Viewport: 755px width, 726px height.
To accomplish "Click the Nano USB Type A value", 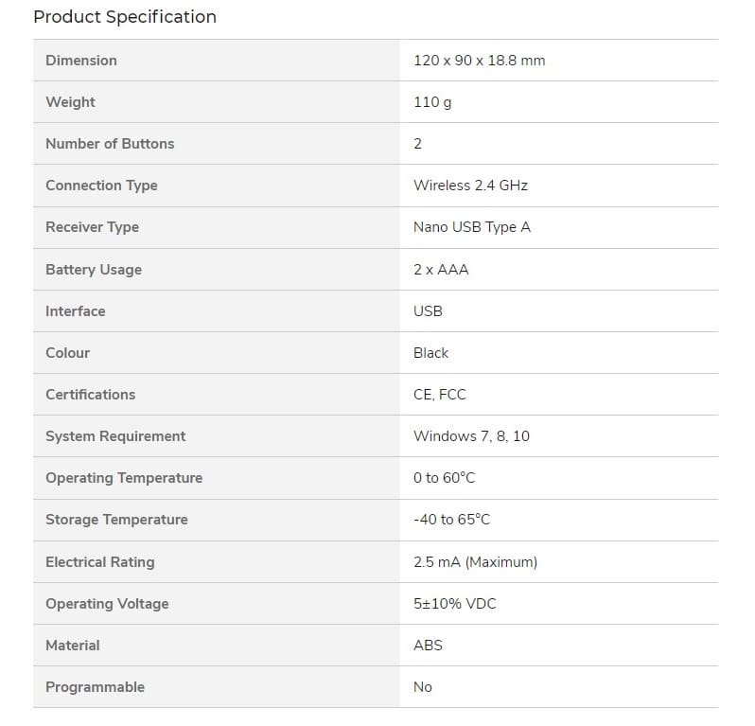I will point(472,227).
